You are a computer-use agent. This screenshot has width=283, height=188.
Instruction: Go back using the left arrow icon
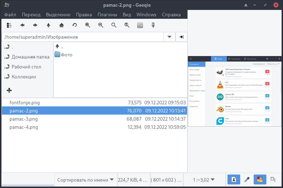(22, 25)
